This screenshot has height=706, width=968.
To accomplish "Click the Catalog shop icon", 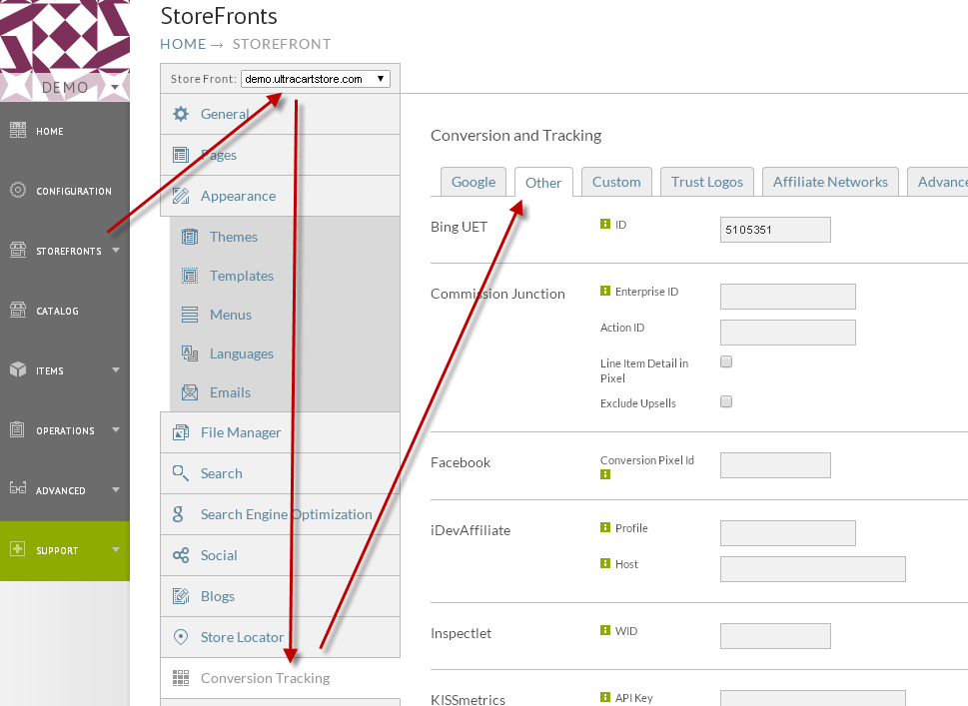I will pyautogui.click(x=18, y=310).
